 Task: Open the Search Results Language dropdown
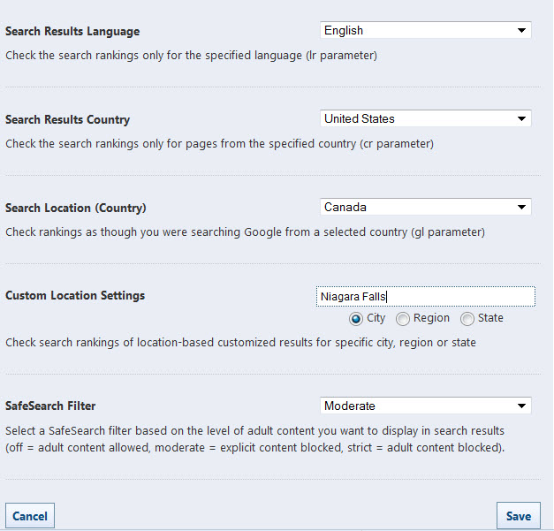[424, 31]
